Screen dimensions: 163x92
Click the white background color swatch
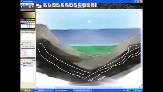pos(40,6)
